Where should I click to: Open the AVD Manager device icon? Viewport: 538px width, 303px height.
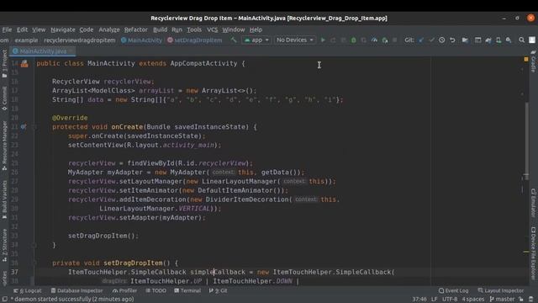point(498,40)
